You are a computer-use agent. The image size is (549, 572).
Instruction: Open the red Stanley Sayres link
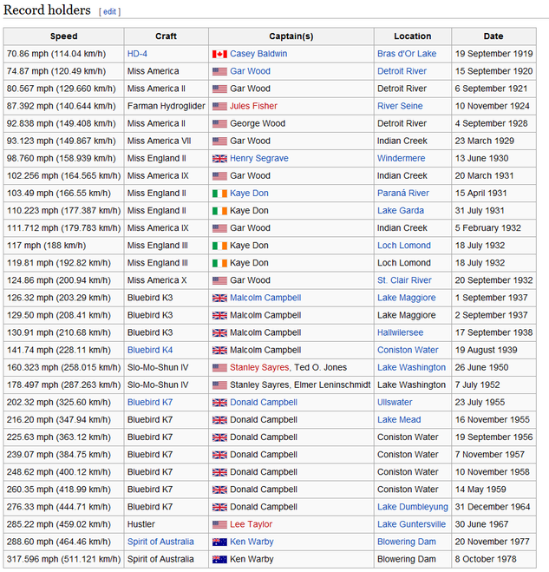[x=259, y=367]
